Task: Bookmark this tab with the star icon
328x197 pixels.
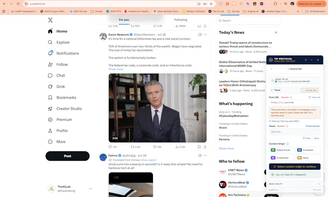Action: (x=211, y=4)
